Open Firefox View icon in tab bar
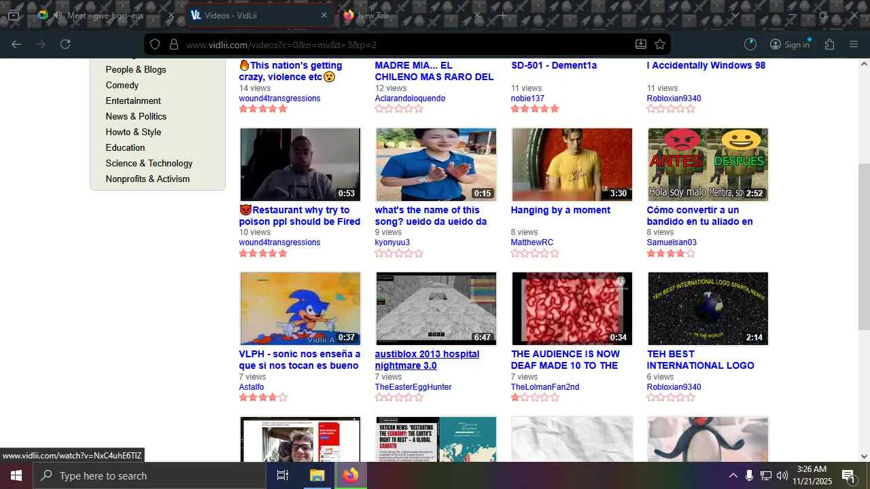The width and height of the screenshot is (870, 489). pos(14,15)
